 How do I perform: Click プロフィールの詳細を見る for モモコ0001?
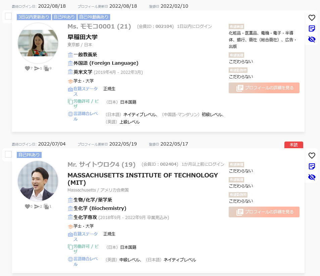pos(264,88)
